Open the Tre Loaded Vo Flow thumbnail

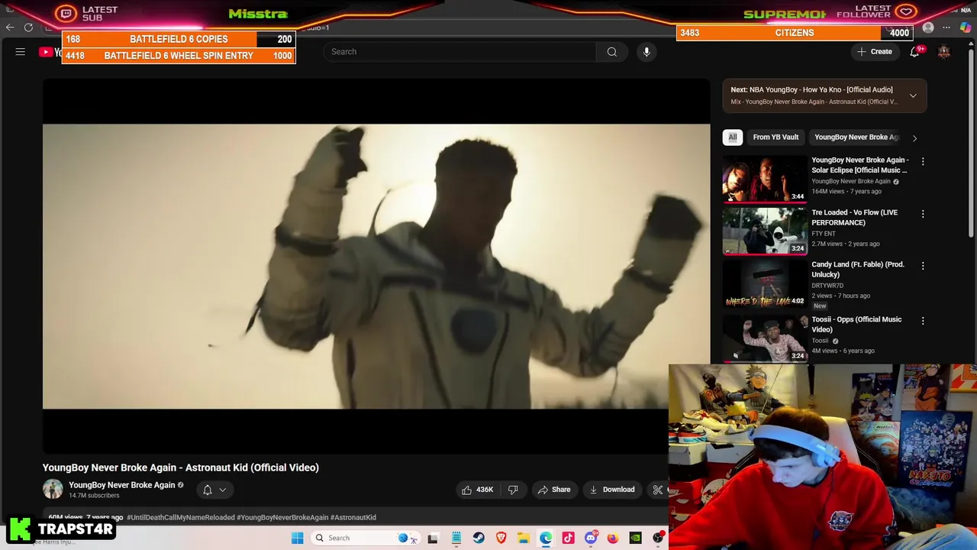[x=765, y=232]
